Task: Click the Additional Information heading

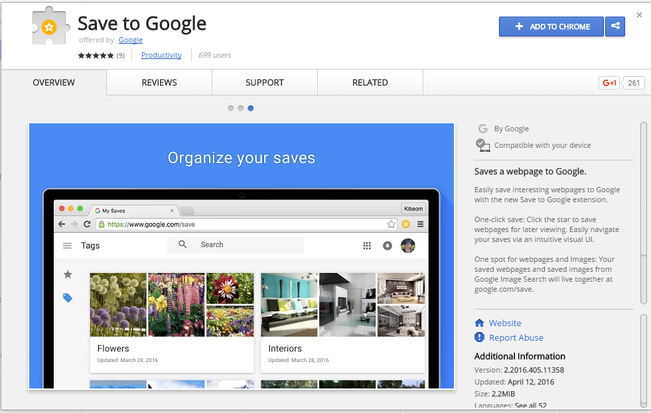Action: click(520, 356)
